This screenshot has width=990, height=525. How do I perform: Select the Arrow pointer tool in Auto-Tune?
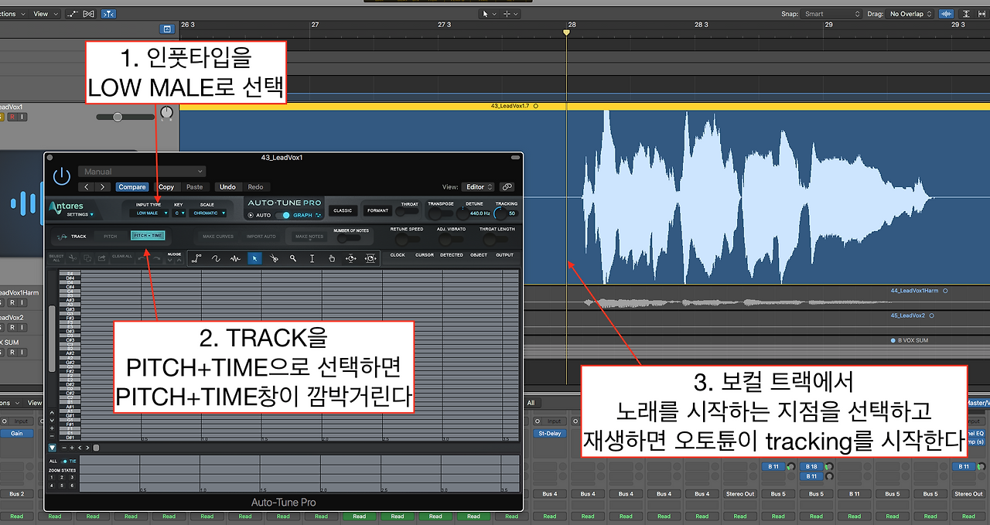254,258
